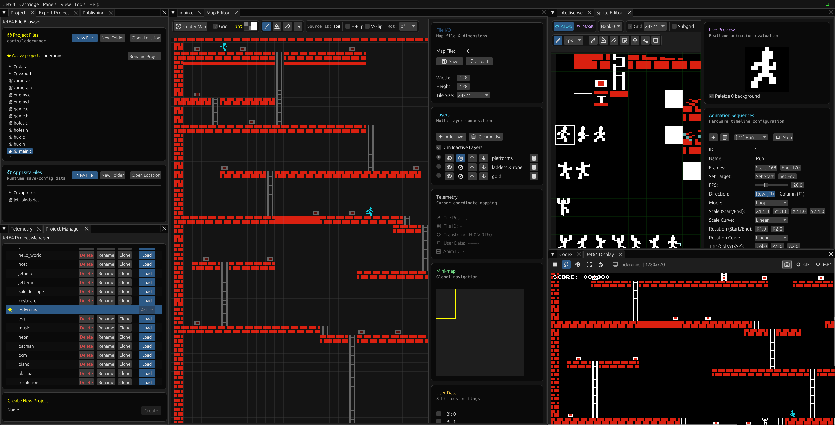Select the eraser tool in Map Editor toolbar
The image size is (835, 425).
point(288,26)
